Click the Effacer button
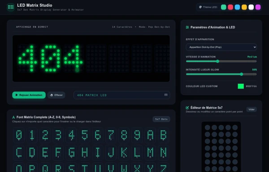This screenshot has height=172, width=269. pos(56,95)
